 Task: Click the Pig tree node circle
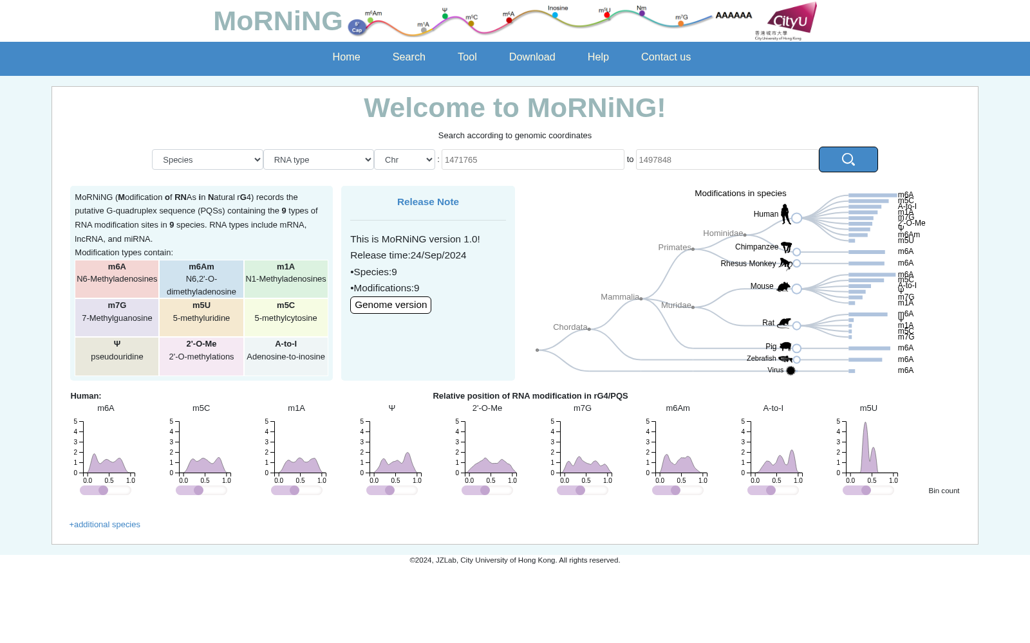(x=797, y=349)
